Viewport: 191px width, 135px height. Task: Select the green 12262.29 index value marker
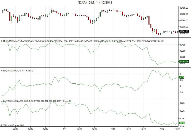[x=184, y=62]
